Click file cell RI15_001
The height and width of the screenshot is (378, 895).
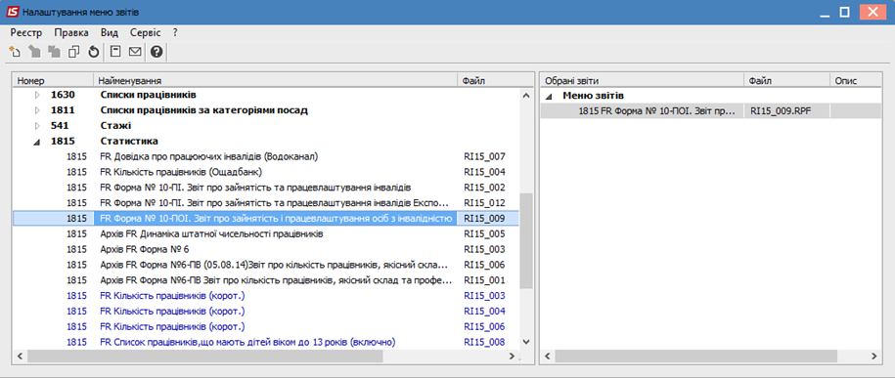pyautogui.click(x=485, y=280)
